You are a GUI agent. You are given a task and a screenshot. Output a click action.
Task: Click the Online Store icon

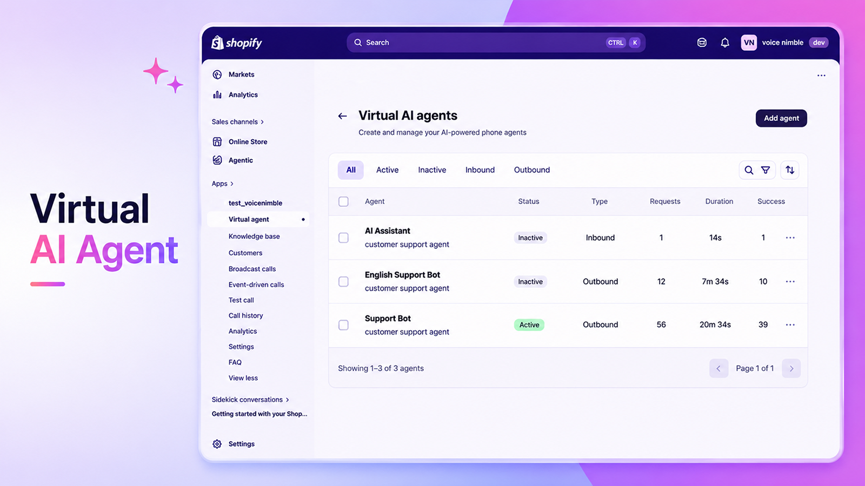click(217, 141)
